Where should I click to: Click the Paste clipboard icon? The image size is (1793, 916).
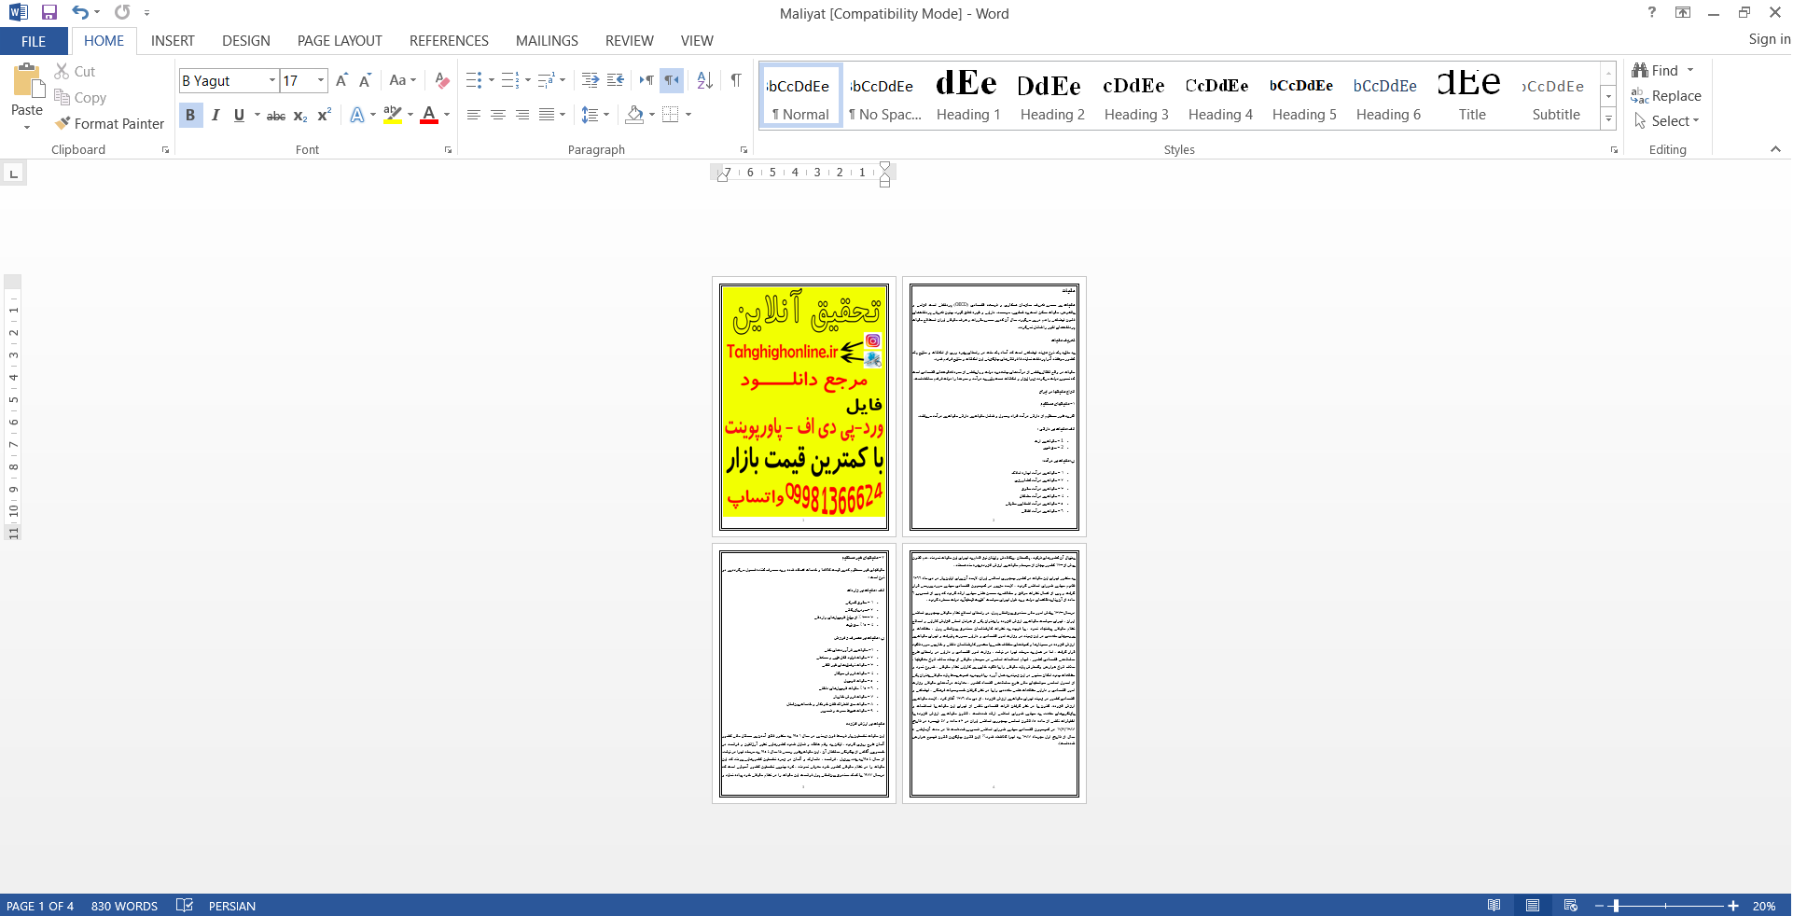coord(27,82)
